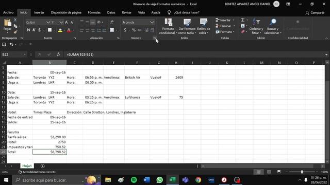Click the zoom slider handle

pyautogui.click(x=302, y=172)
